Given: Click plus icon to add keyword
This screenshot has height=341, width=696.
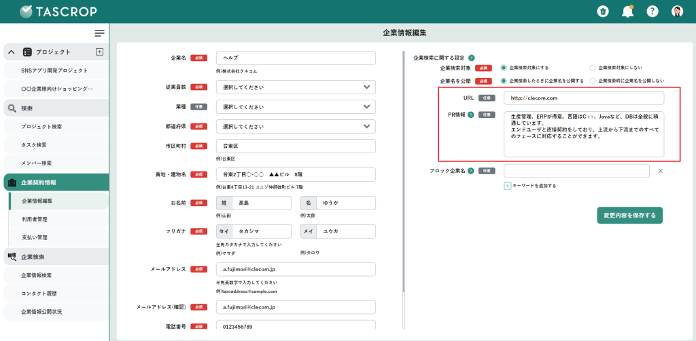Looking at the screenshot, I should click(x=507, y=186).
